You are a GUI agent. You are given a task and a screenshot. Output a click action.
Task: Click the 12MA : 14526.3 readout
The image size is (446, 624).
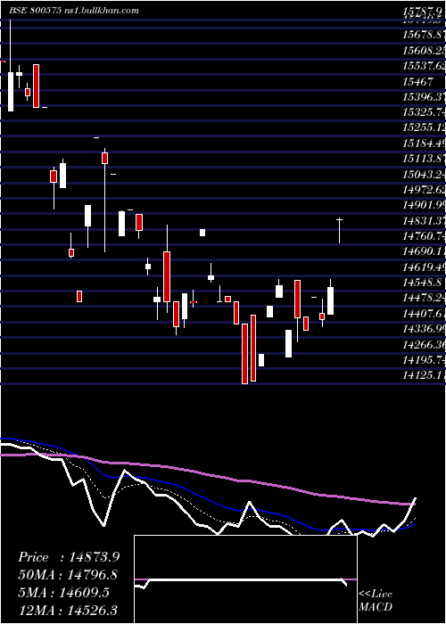coord(68,611)
